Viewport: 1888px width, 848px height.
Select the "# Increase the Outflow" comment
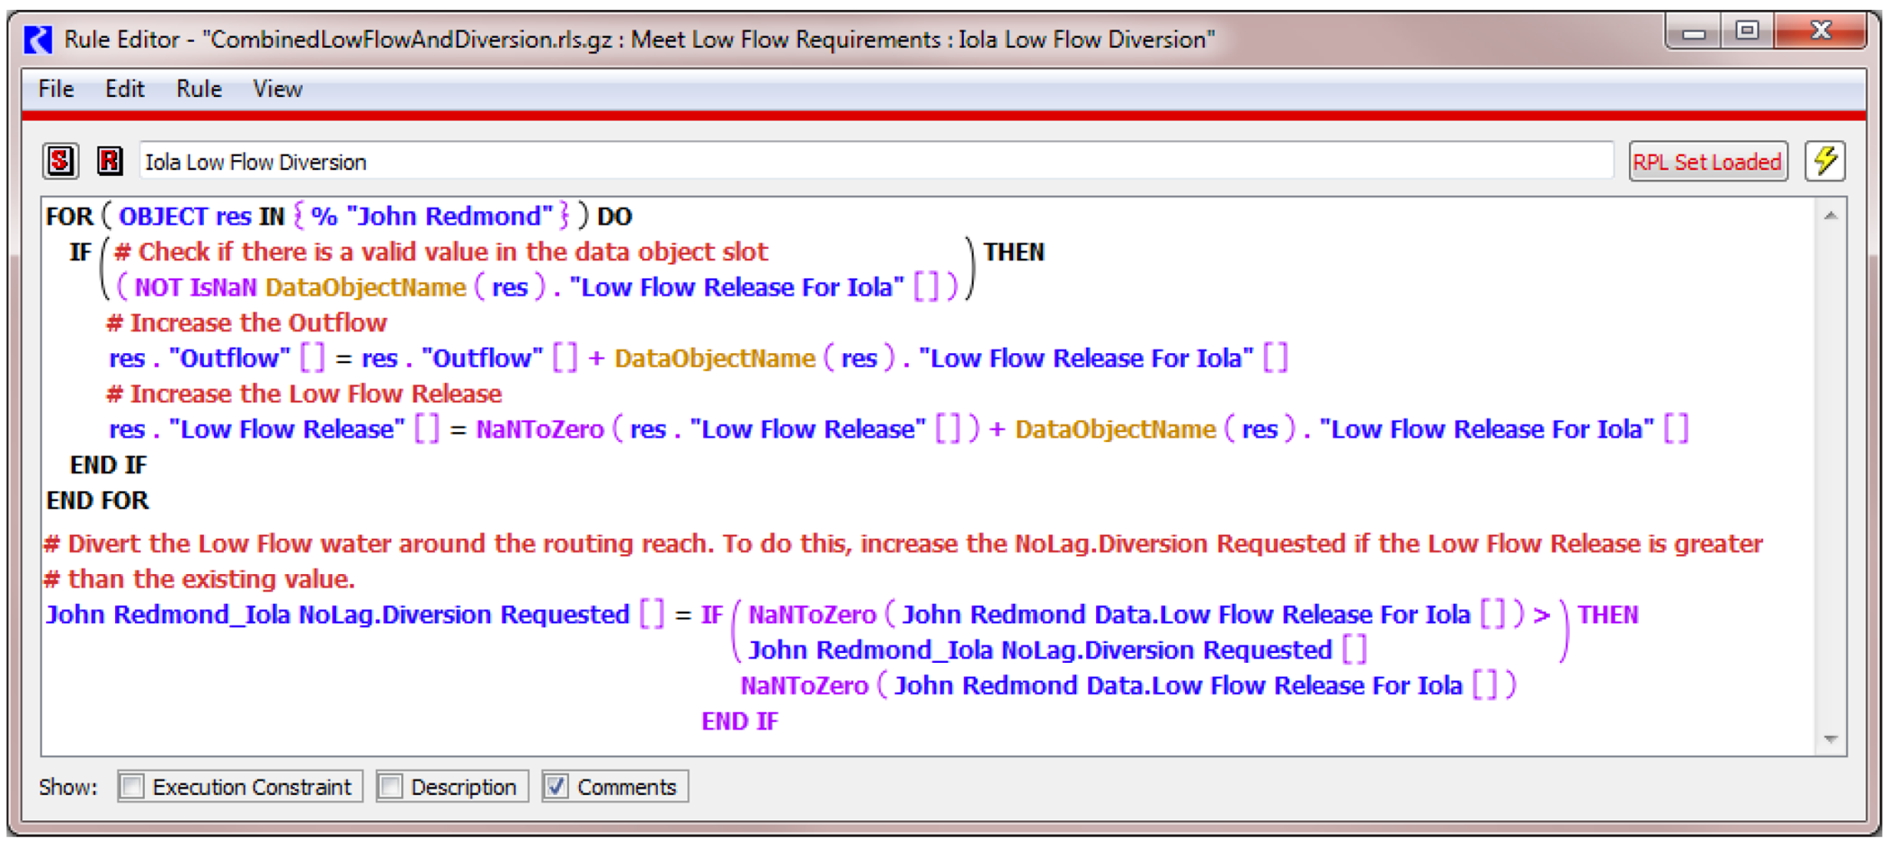tap(246, 322)
